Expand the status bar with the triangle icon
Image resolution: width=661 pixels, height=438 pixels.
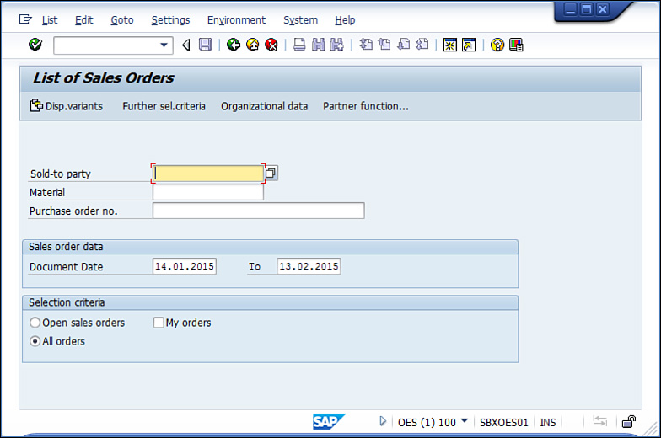tap(383, 421)
